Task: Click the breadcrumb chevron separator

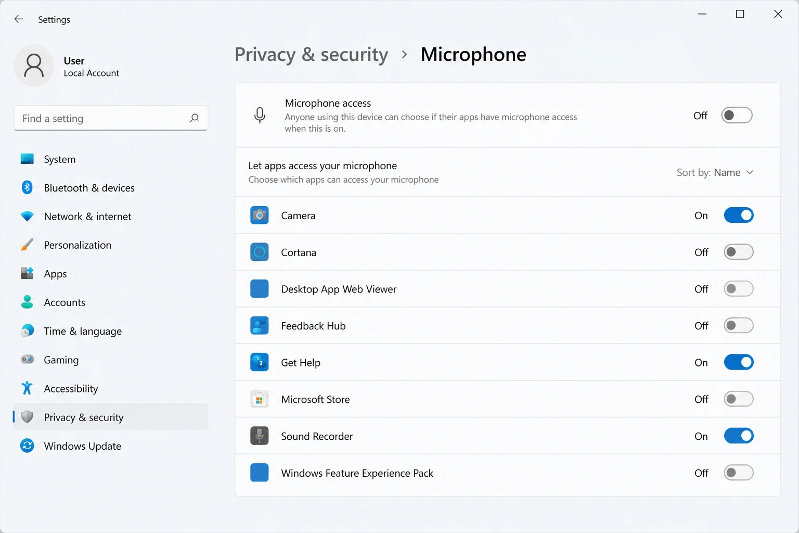Action: click(405, 55)
